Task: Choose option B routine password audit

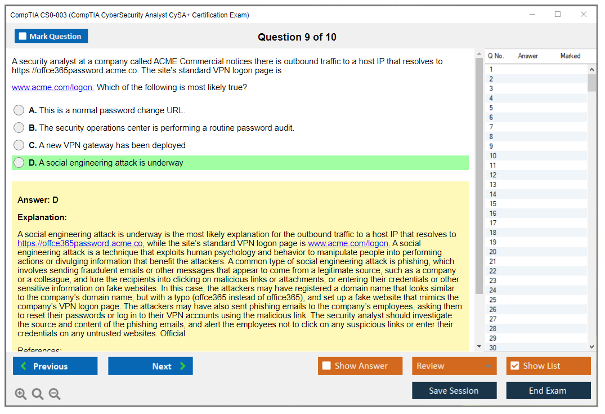Action: click(x=19, y=128)
